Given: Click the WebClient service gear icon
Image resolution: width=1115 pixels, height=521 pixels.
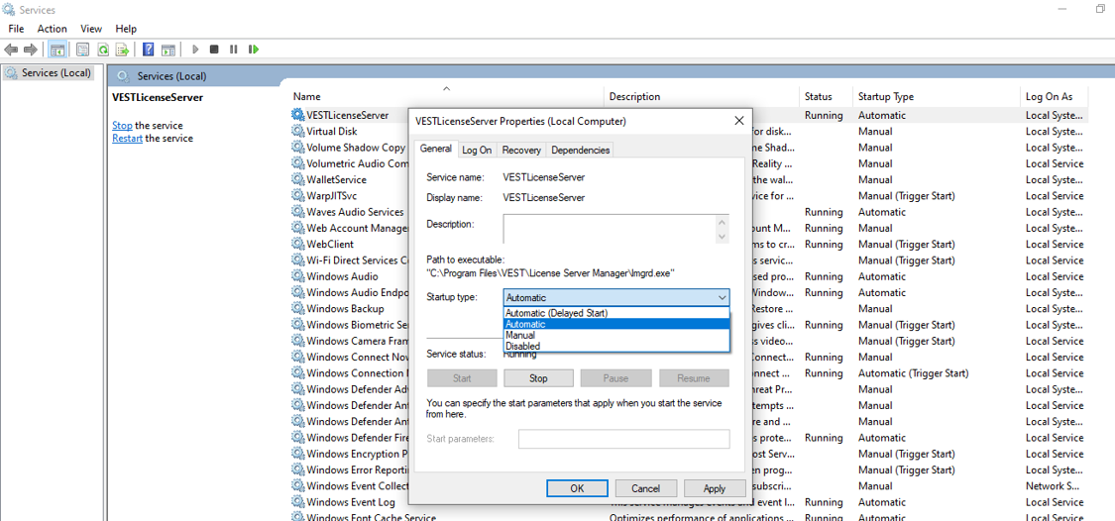Looking at the screenshot, I should (298, 244).
